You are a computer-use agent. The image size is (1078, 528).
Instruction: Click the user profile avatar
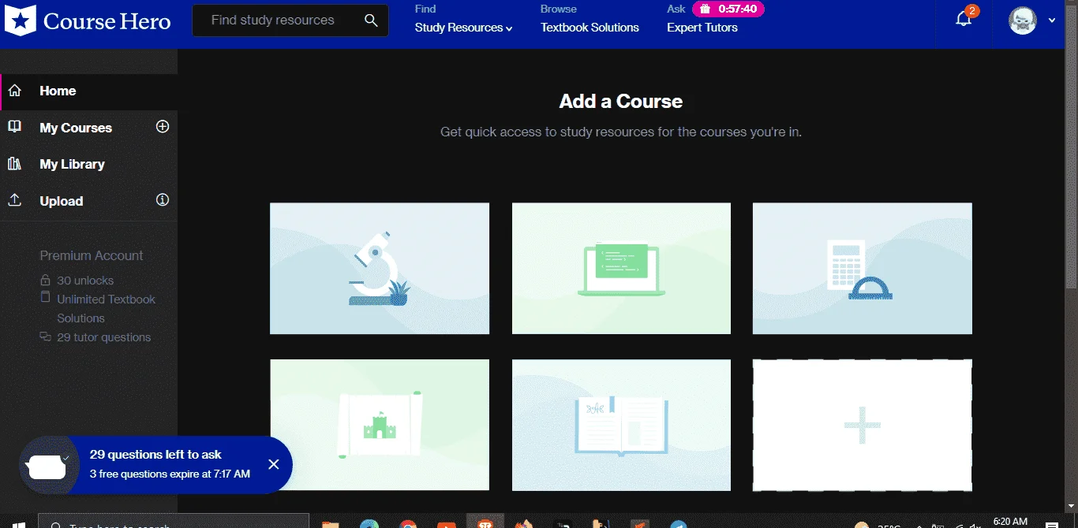pos(1023,20)
